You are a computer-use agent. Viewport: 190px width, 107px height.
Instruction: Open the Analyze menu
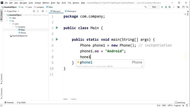38,3
